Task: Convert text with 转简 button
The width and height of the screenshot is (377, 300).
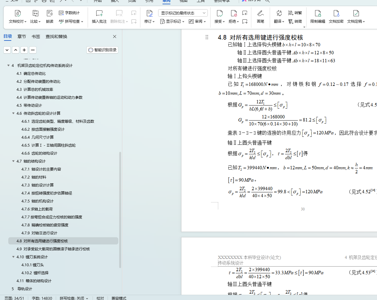Action: 295,21
